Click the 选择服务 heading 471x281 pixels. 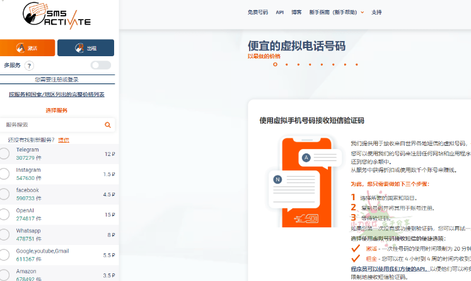point(57,111)
